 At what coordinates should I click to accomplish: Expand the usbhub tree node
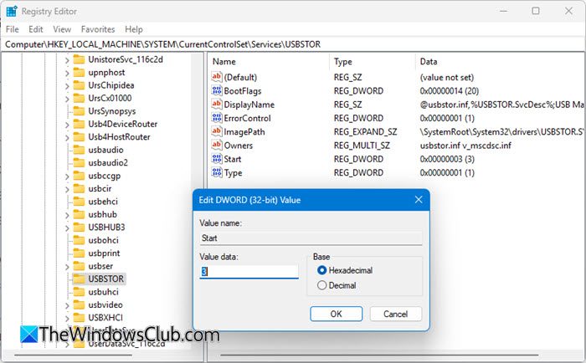tap(67, 215)
